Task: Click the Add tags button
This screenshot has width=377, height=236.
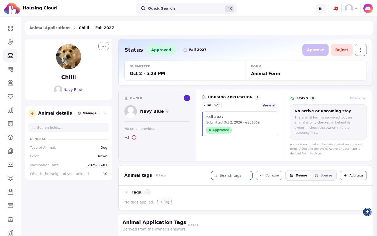Action: [353, 175]
